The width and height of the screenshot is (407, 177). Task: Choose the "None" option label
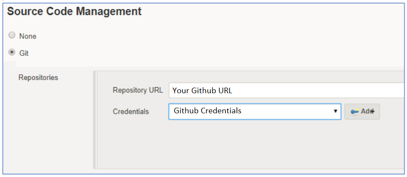(28, 36)
